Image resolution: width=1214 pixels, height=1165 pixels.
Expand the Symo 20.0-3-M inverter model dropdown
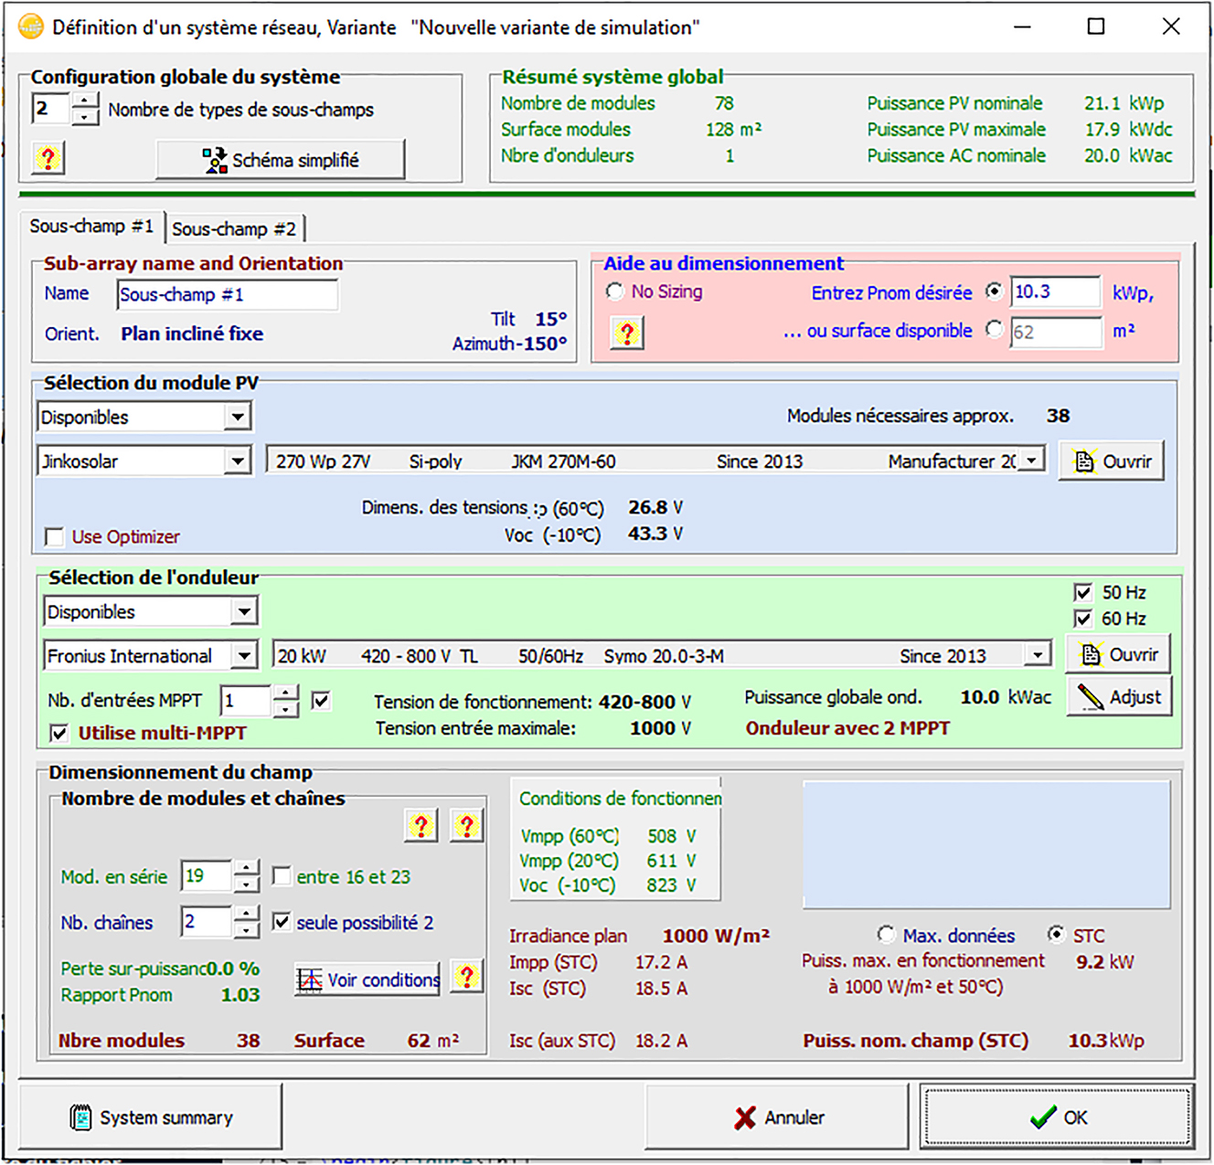(1038, 655)
